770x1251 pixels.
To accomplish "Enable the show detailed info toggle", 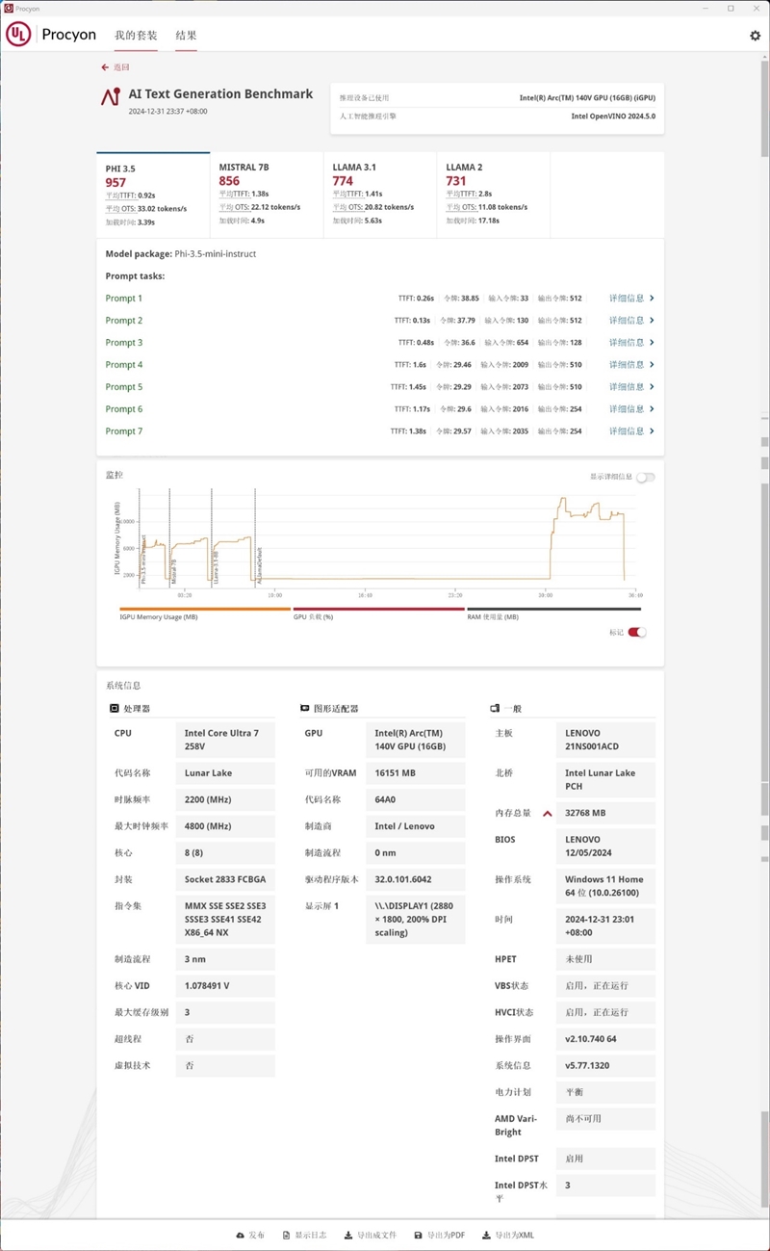I will [x=645, y=477].
